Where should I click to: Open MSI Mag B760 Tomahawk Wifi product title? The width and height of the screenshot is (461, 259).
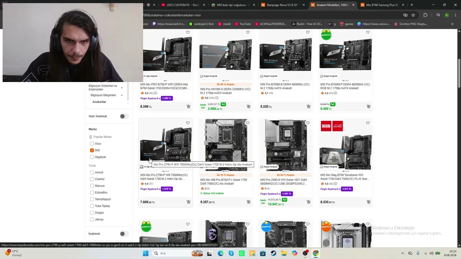click(345, 177)
